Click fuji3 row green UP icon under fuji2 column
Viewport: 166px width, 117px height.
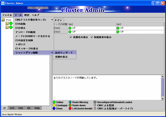(70, 32)
